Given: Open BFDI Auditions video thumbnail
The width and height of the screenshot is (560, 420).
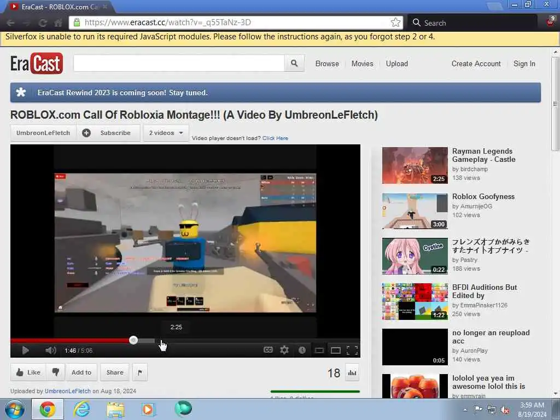Looking at the screenshot, I should [x=415, y=301].
